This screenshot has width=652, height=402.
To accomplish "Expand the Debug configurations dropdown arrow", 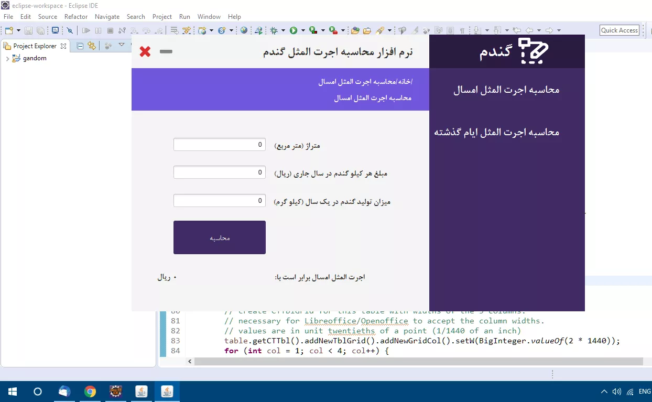I will [283, 30].
